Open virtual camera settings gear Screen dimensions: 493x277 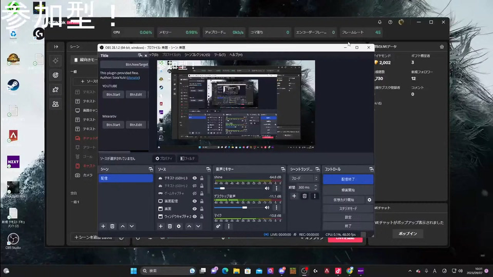pos(369,200)
